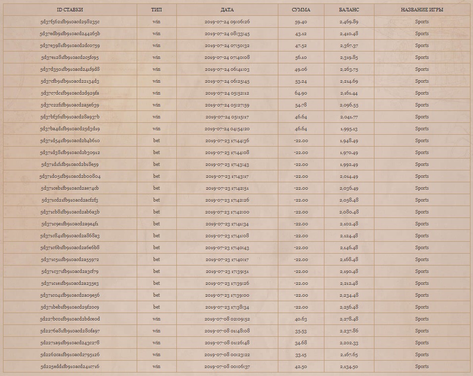Select bet ID 5d371beb1fb910acd29f20c9

(x=70, y=307)
